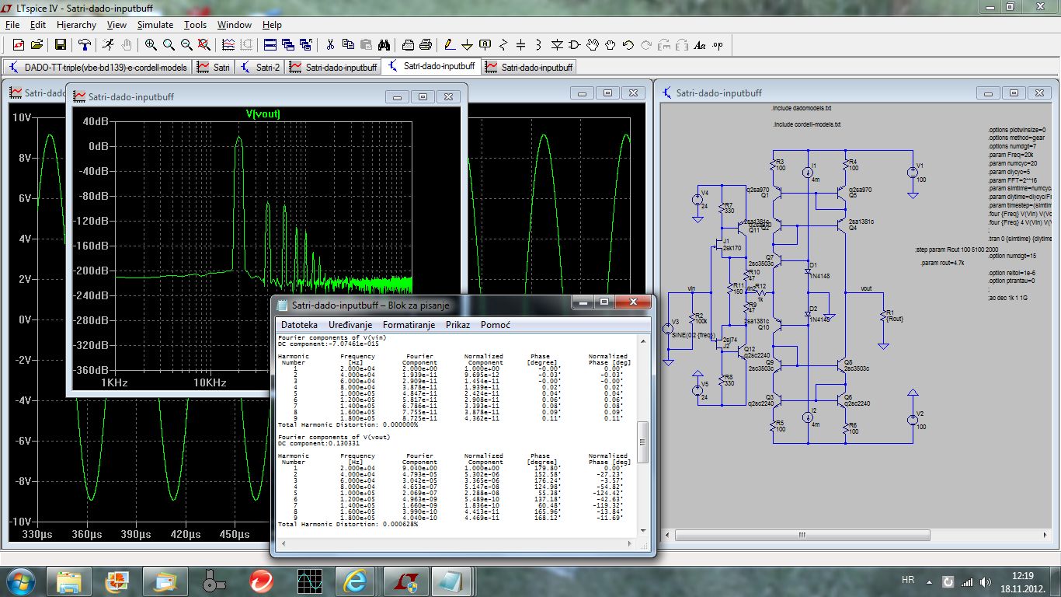The width and height of the screenshot is (1061, 597).
Task: Open File Explorer from the taskbar
Action: (x=69, y=581)
